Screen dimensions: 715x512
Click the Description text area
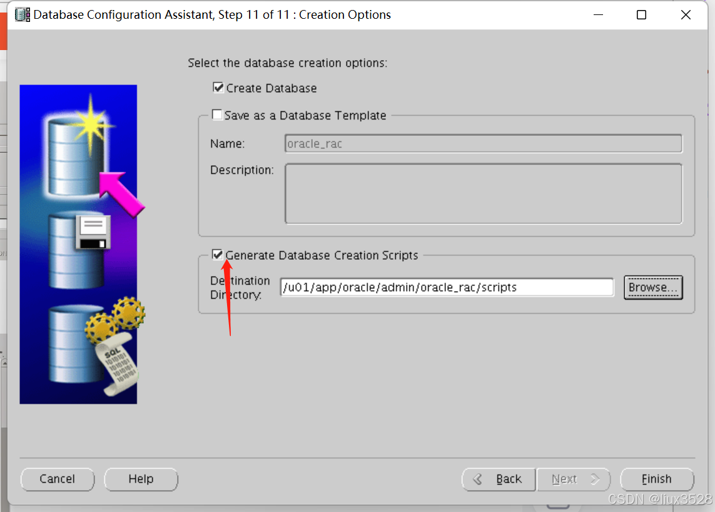click(x=484, y=193)
